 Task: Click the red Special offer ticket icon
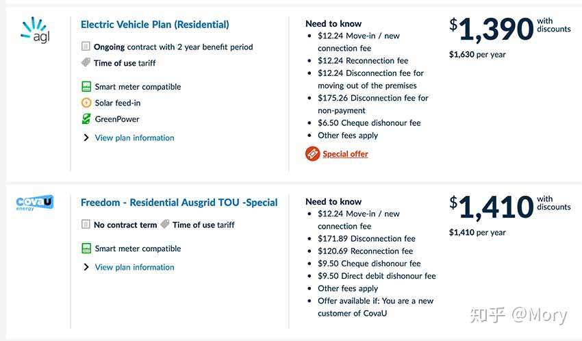tap(312, 153)
